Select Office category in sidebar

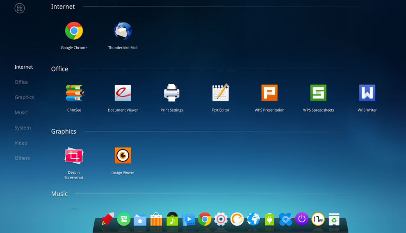tap(21, 82)
